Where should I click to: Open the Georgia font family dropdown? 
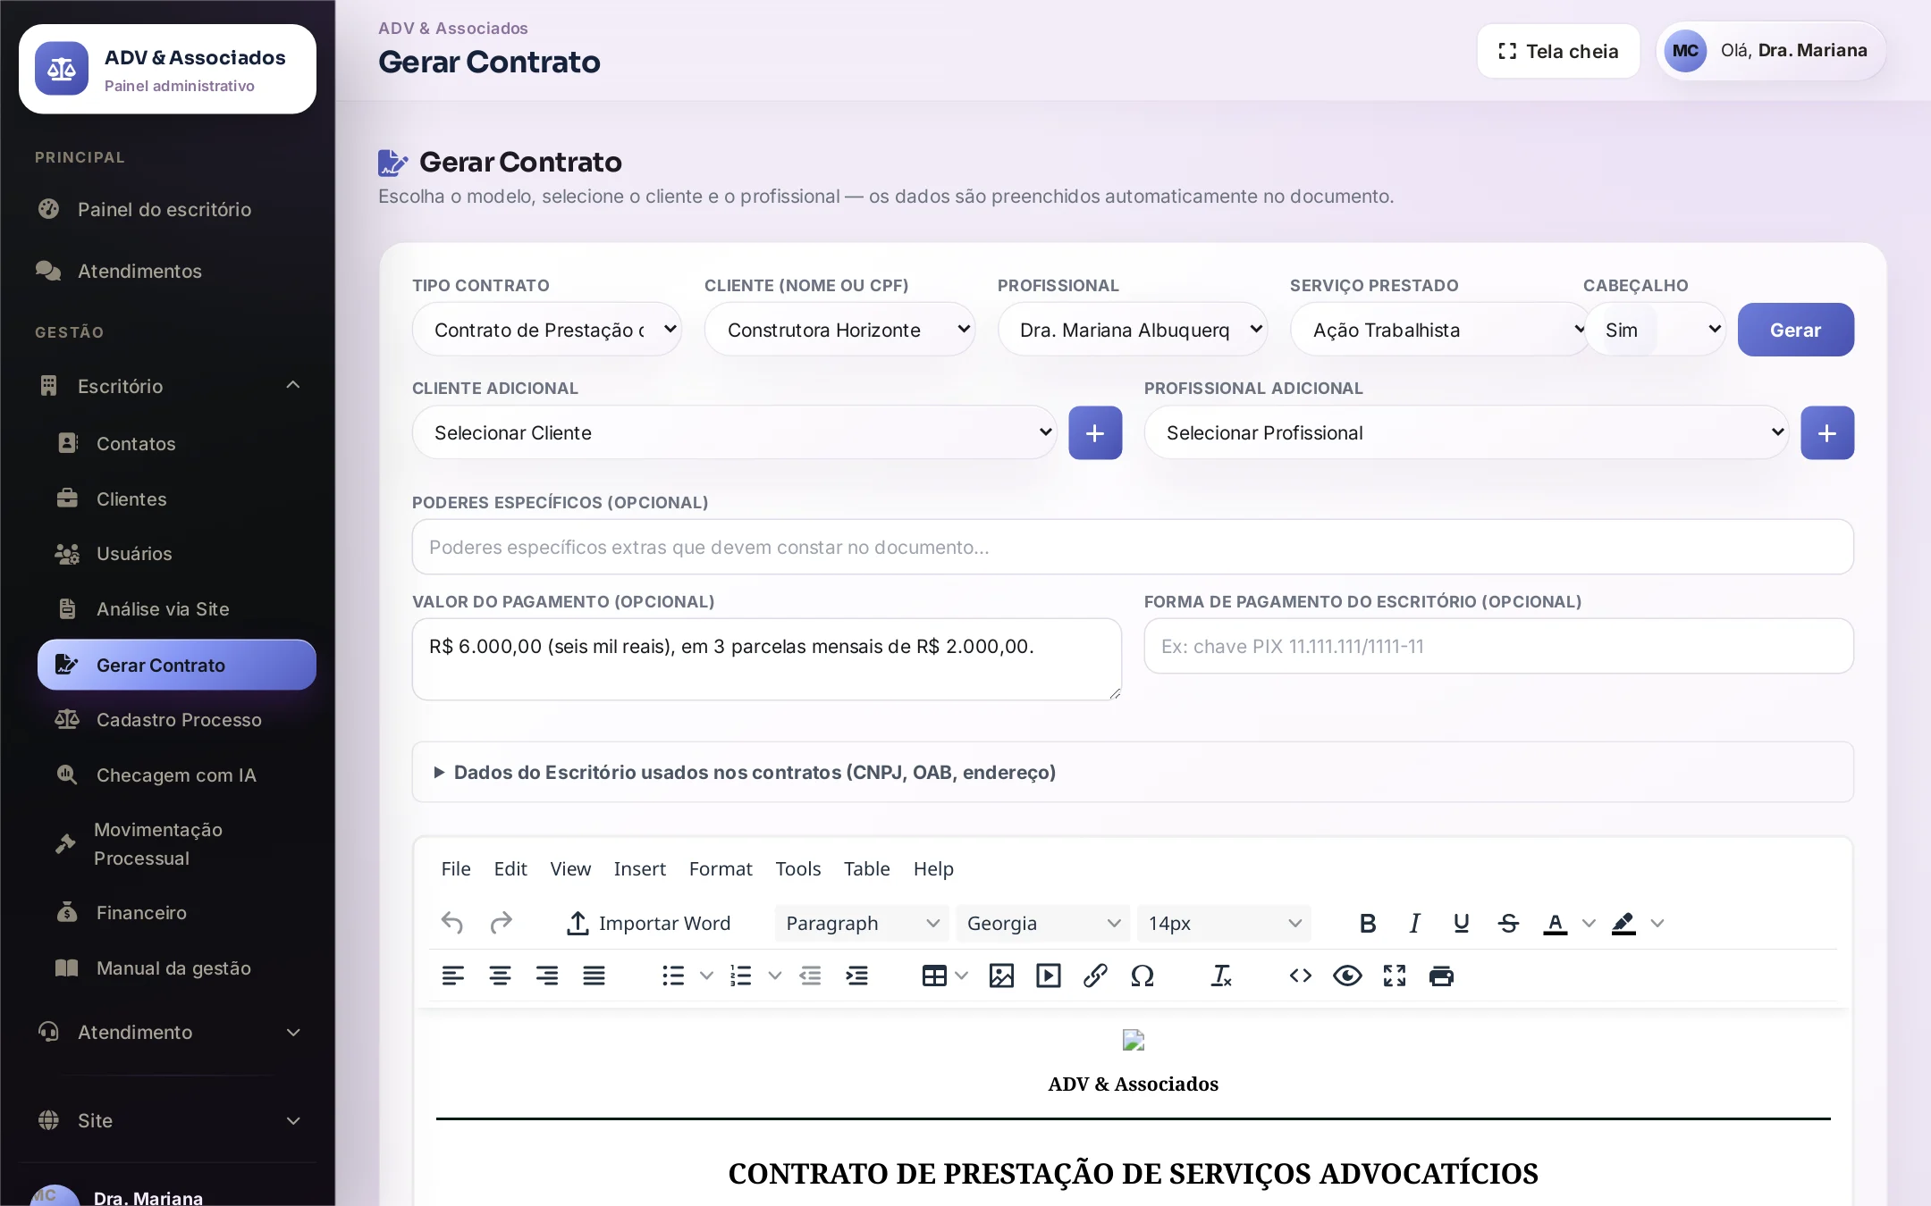pyautogui.click(x=1043, y=923)
